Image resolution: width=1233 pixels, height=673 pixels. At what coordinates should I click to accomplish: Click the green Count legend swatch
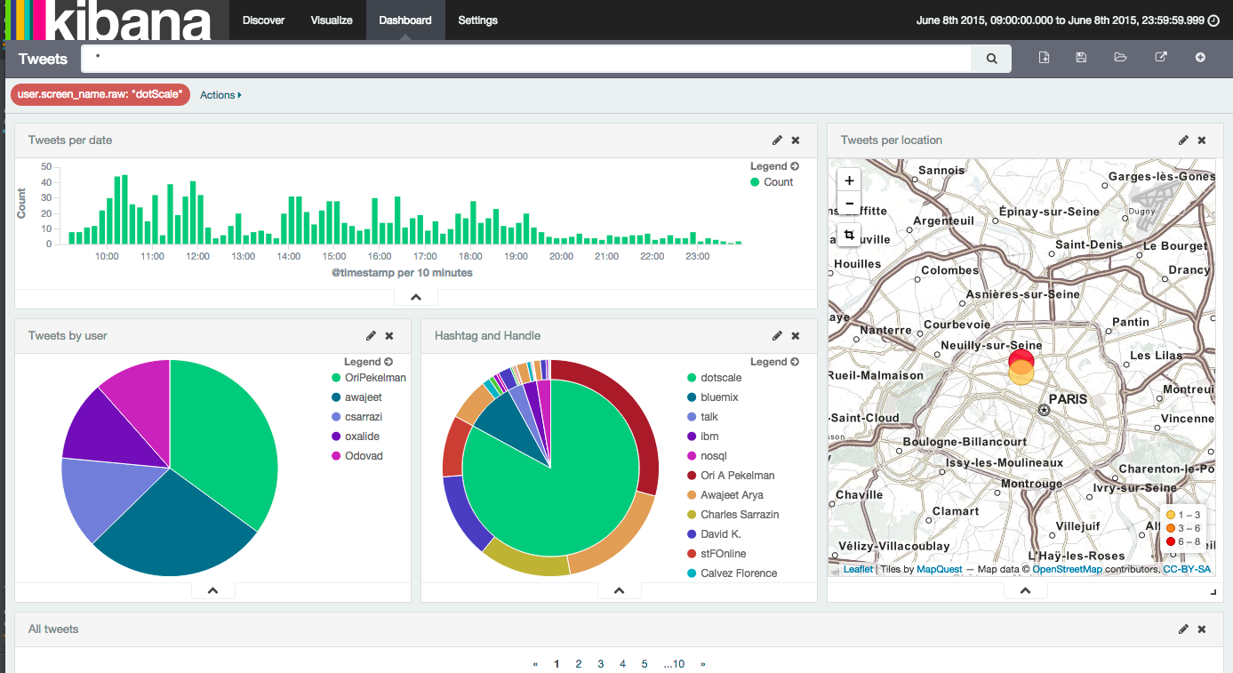click(755, 182)
